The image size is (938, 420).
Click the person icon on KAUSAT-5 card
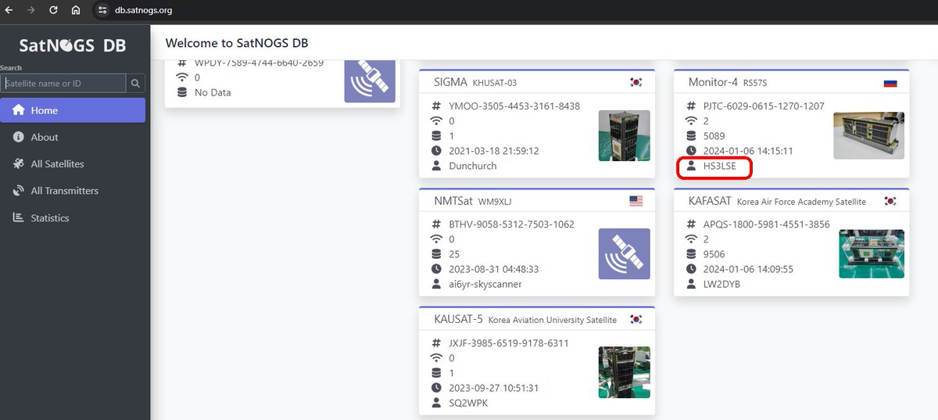[436, 403]
